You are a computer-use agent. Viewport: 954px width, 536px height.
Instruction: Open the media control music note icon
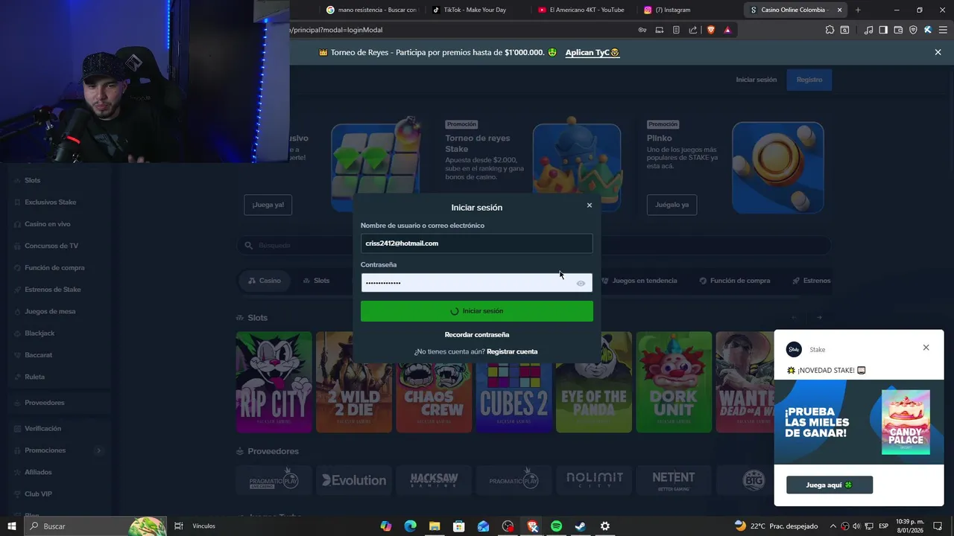868,30
